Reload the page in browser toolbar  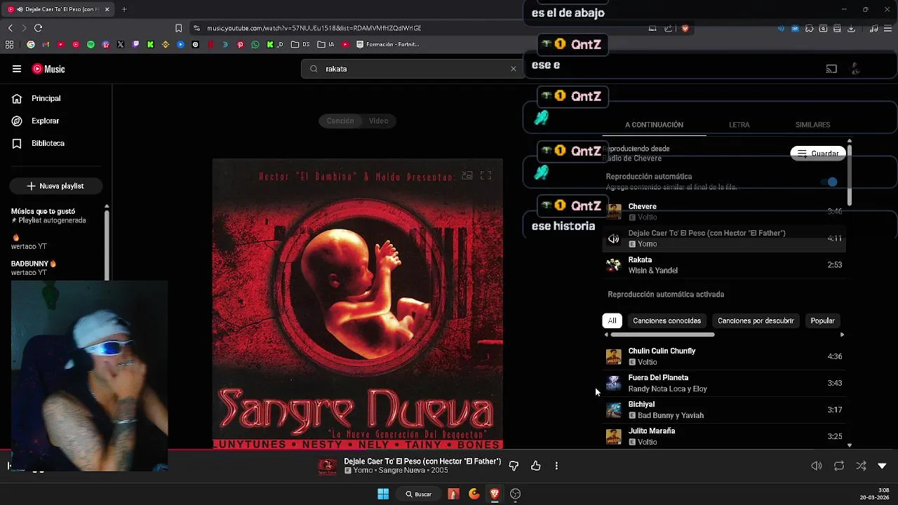click(38, 28)
